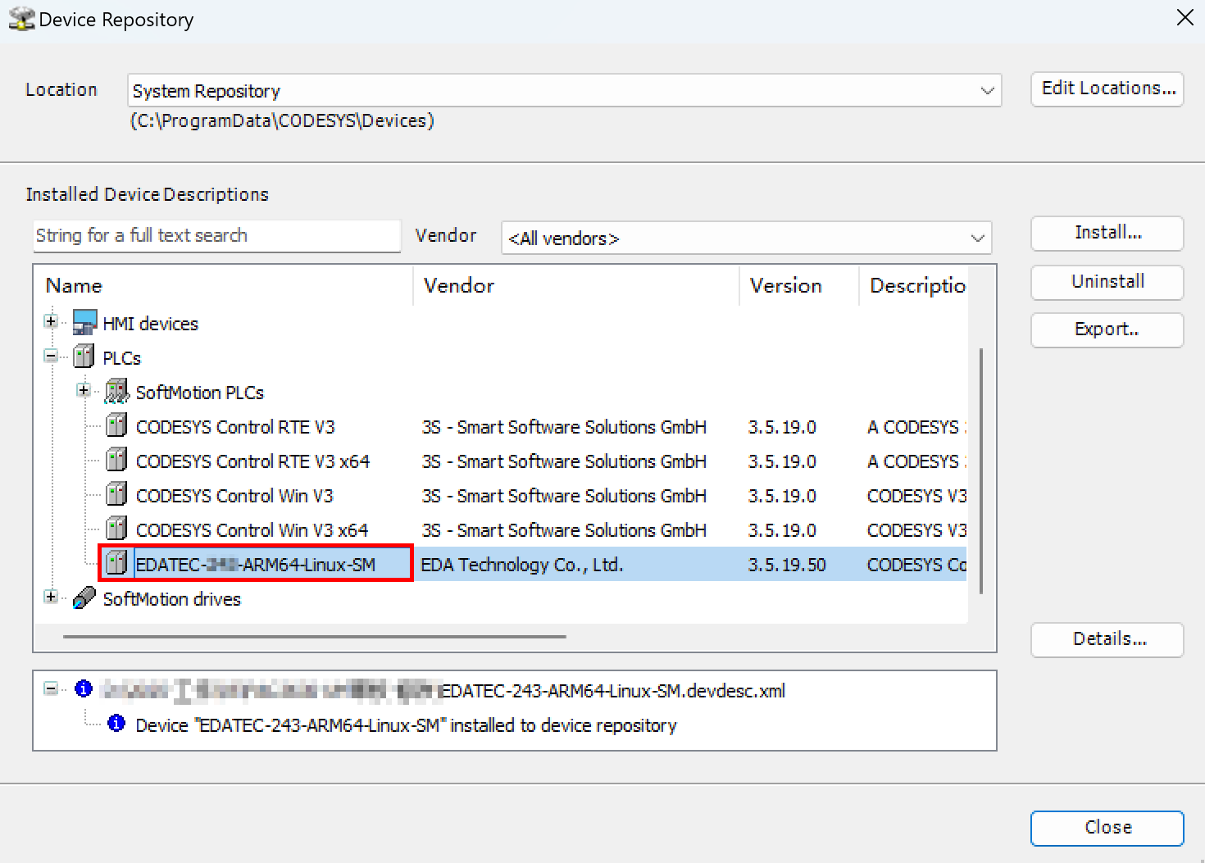The width and height of the screenshot is (1205, 863).
Task: Click the CODESYS Control RTE V3 icon
Action: click(x=117, y=426)
